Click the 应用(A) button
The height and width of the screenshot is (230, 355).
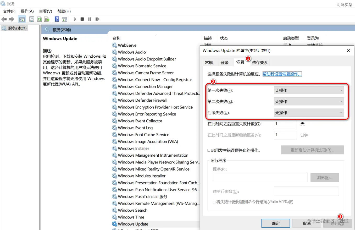(337, 223)
